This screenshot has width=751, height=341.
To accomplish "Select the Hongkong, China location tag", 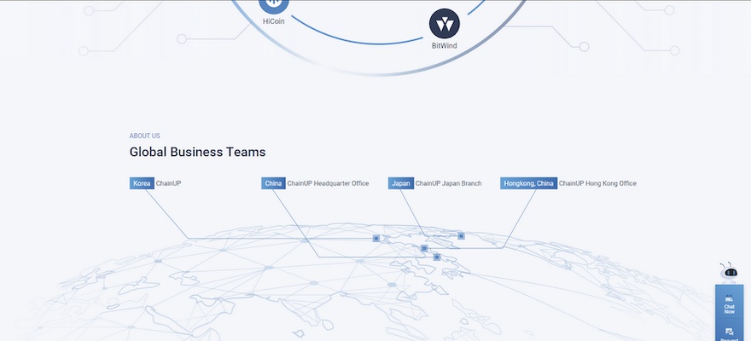I will tap(528, 183).
